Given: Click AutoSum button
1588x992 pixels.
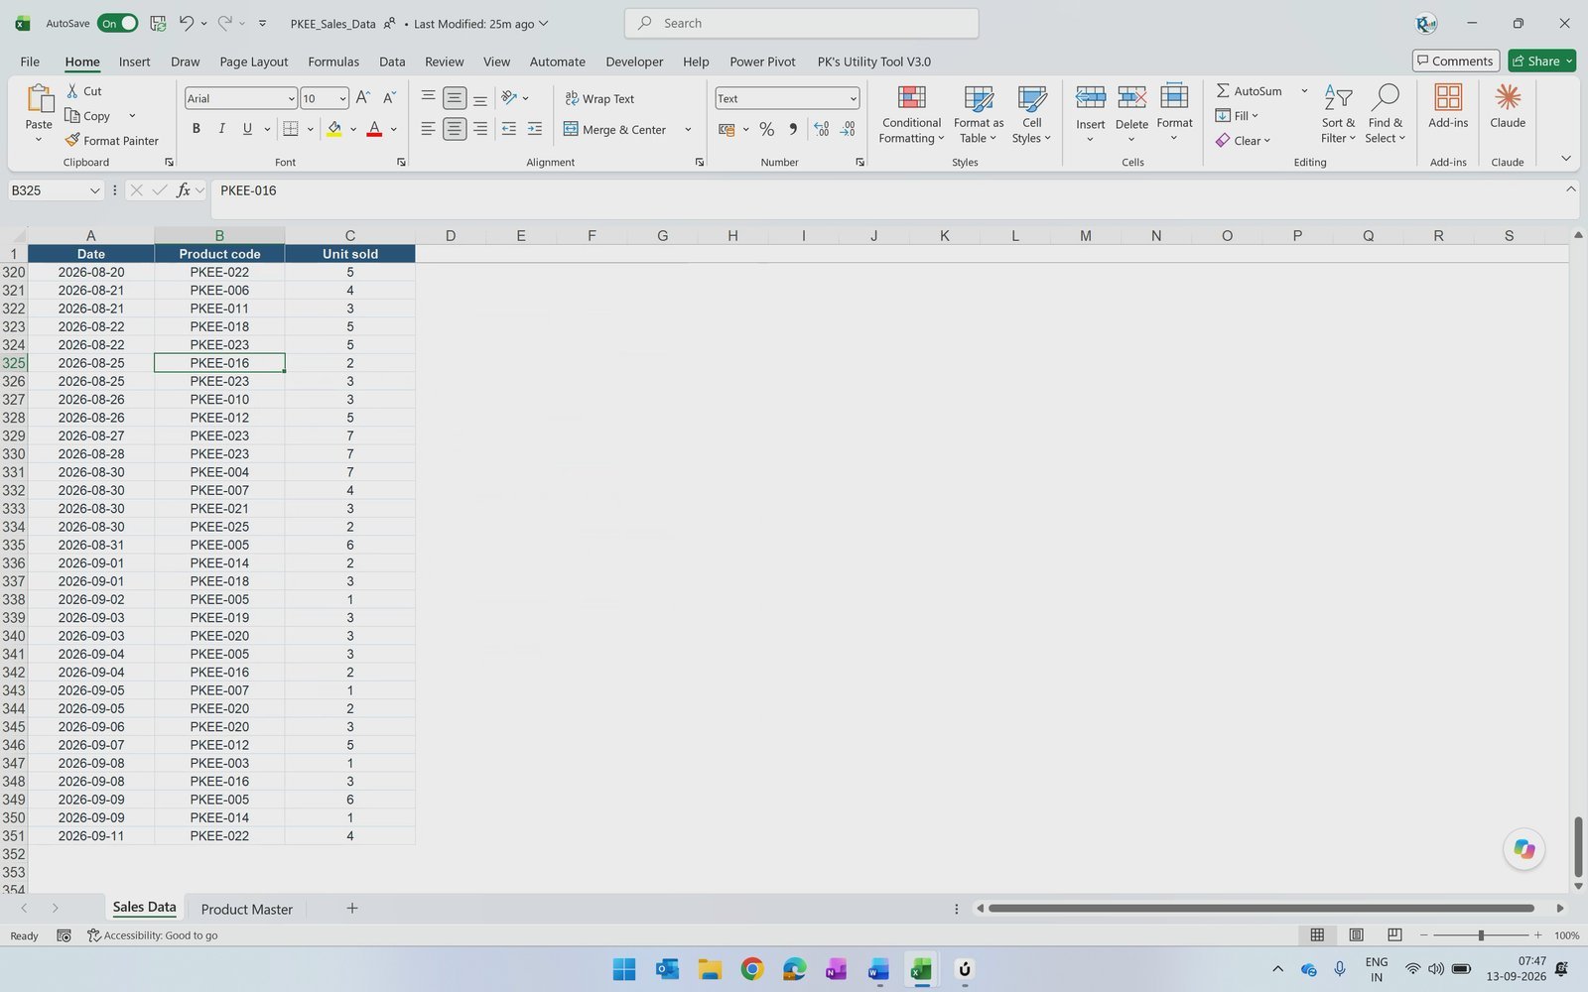Looking at the screenshot, I should [x=1249, y=90].
